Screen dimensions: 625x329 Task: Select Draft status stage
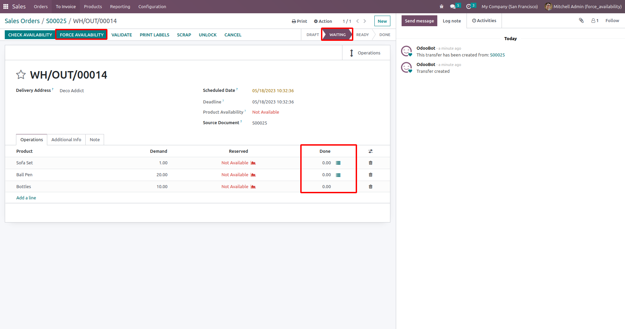pos(312,35)
